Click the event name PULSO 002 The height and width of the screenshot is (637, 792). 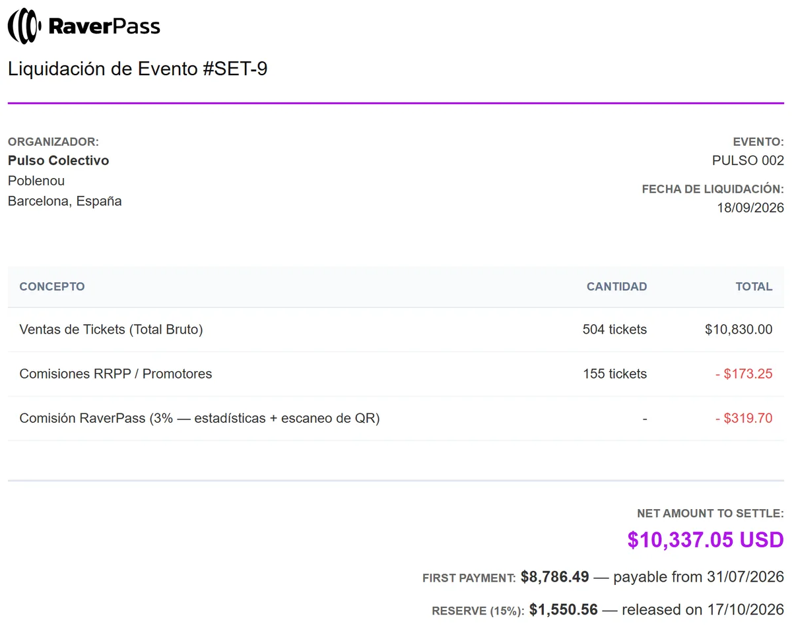point(748,160)
